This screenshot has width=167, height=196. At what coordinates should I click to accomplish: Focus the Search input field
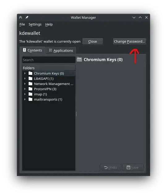click(49, 60)
